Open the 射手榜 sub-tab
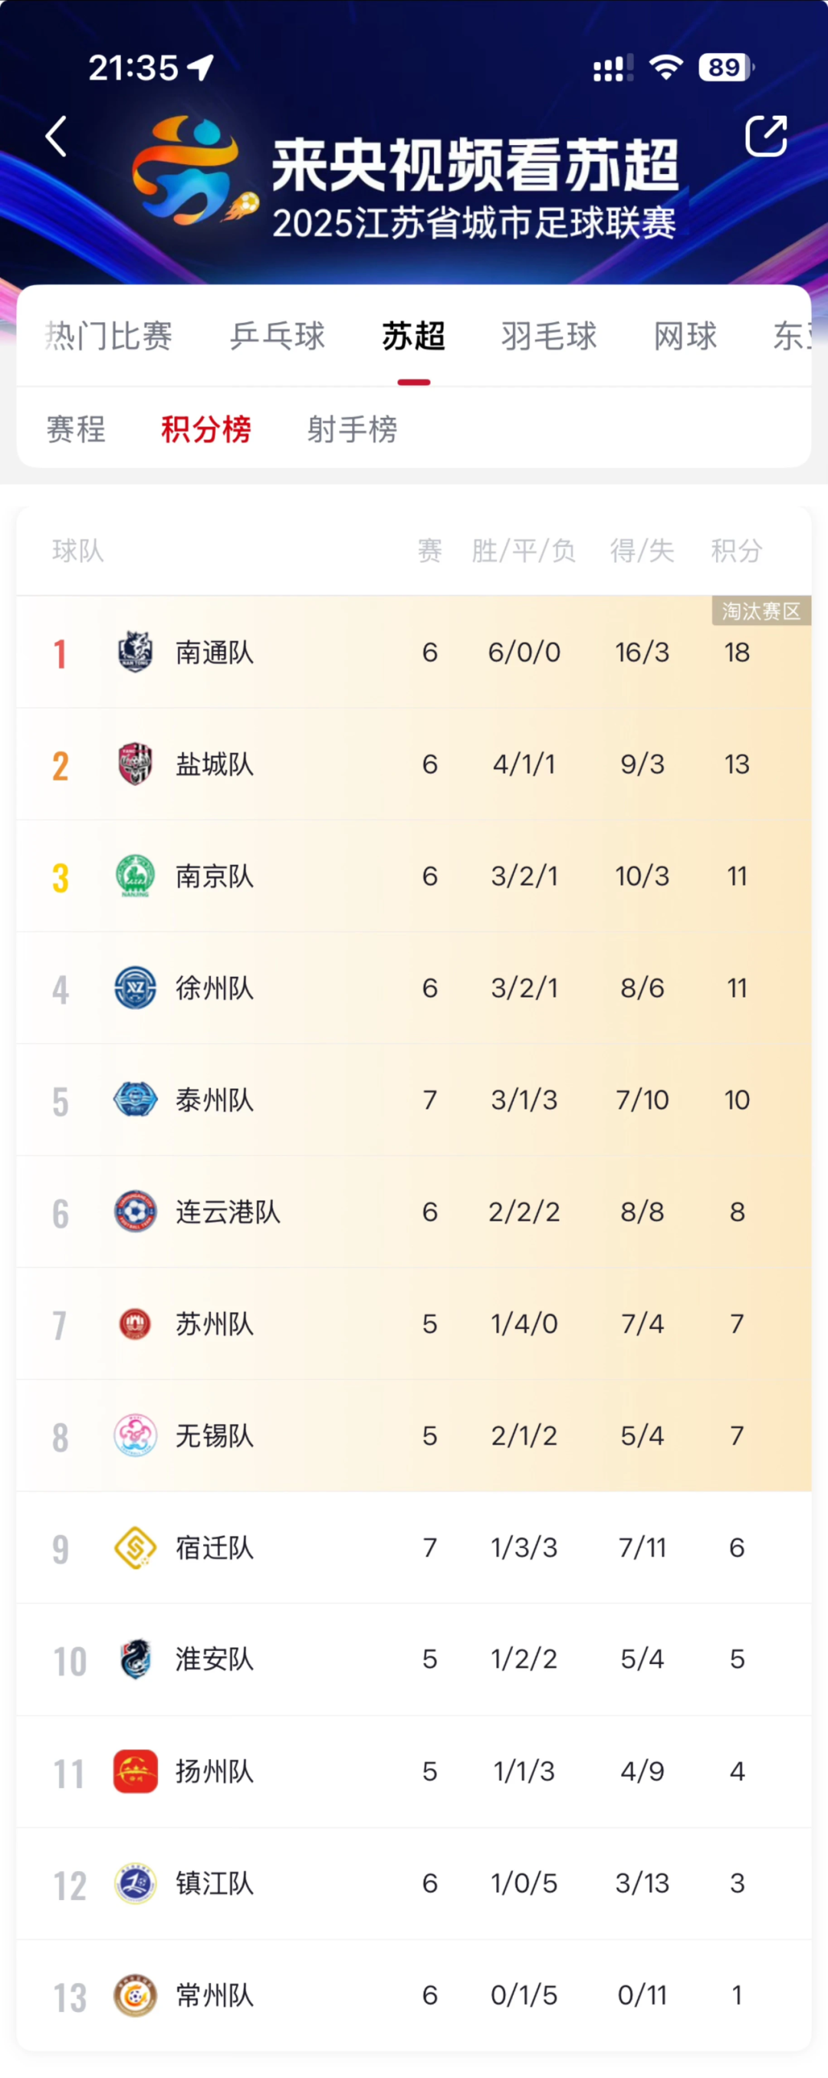The image size is (828, 2078). click(353, 429)
